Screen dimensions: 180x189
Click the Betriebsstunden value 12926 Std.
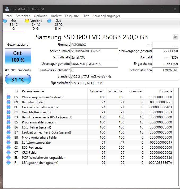click(x=165, y=70)
